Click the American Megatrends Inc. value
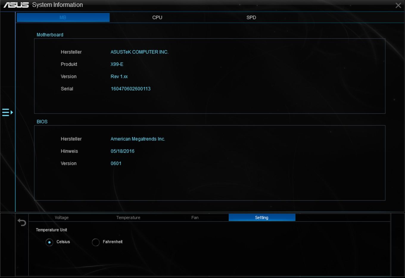Screen dimensions: 405x278 point(138,139)
